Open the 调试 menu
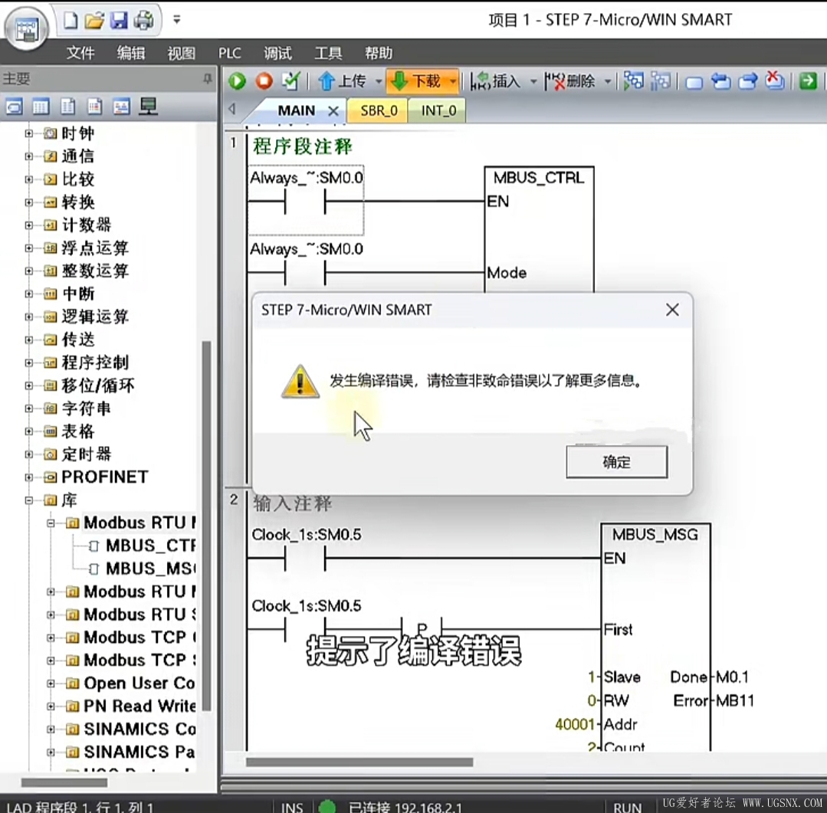Viewport: 827px width, 813px height. 277,53
